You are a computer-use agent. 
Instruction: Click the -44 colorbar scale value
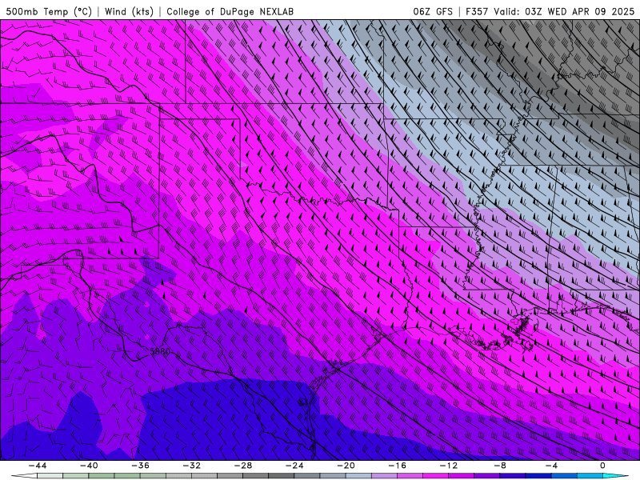point(38,466)
